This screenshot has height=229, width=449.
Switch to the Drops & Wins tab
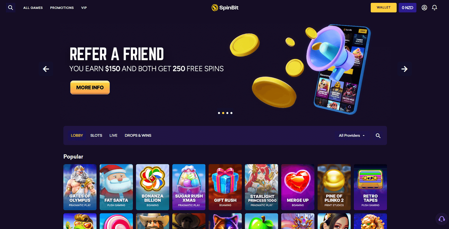tap(138, 135)
